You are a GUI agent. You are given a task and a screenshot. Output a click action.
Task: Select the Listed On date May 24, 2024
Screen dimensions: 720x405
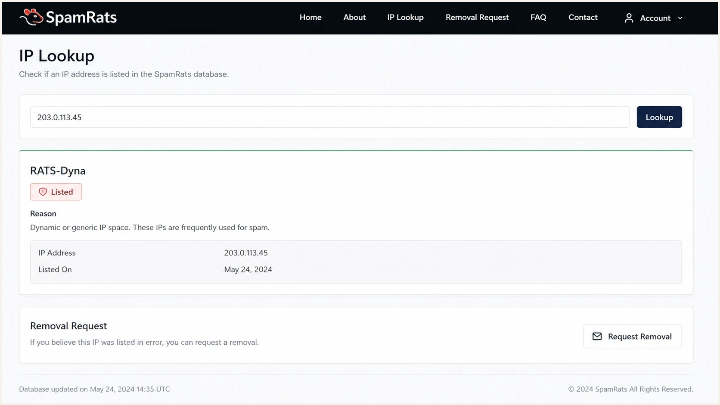248,269
